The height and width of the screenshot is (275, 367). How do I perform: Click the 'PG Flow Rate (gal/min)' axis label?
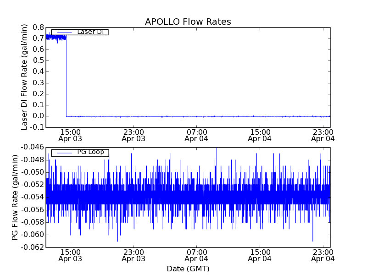pos(15,198)
